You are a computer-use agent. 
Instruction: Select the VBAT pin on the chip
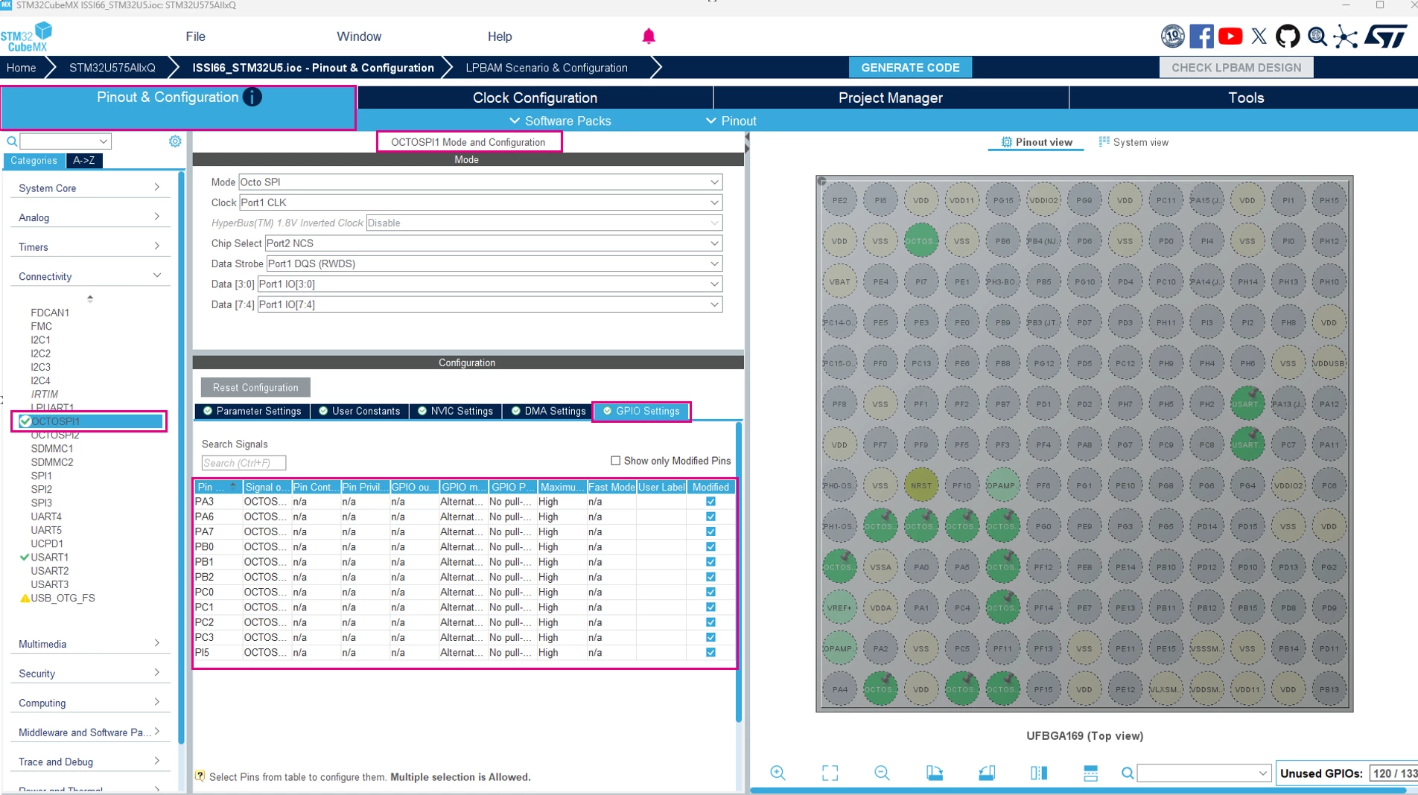(x=839, y=282)
